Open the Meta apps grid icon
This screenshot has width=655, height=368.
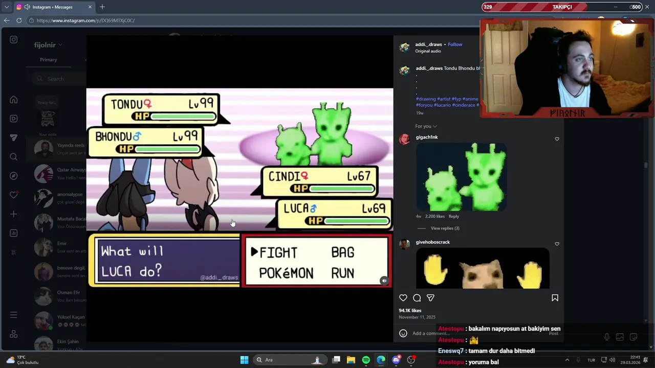coord(14,334)
